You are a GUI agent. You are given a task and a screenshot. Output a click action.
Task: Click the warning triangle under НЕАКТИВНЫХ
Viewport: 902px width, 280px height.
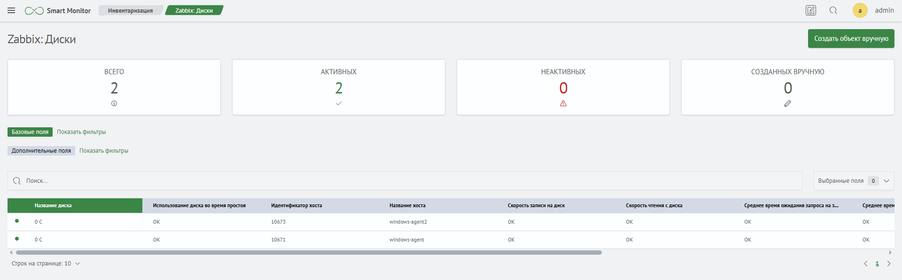563,103
